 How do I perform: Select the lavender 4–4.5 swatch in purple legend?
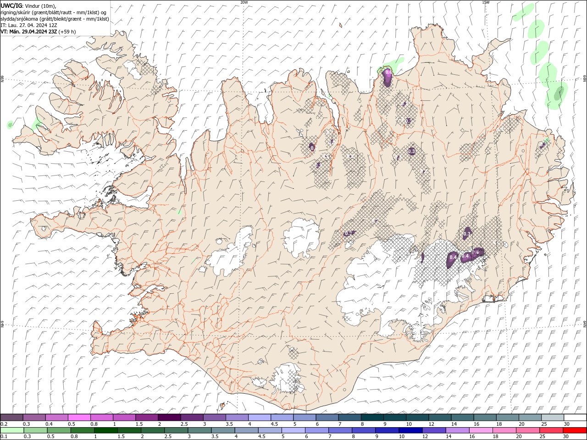click(x=259, y=417)
